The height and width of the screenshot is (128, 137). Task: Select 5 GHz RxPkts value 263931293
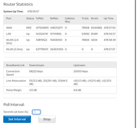(57, 49)
